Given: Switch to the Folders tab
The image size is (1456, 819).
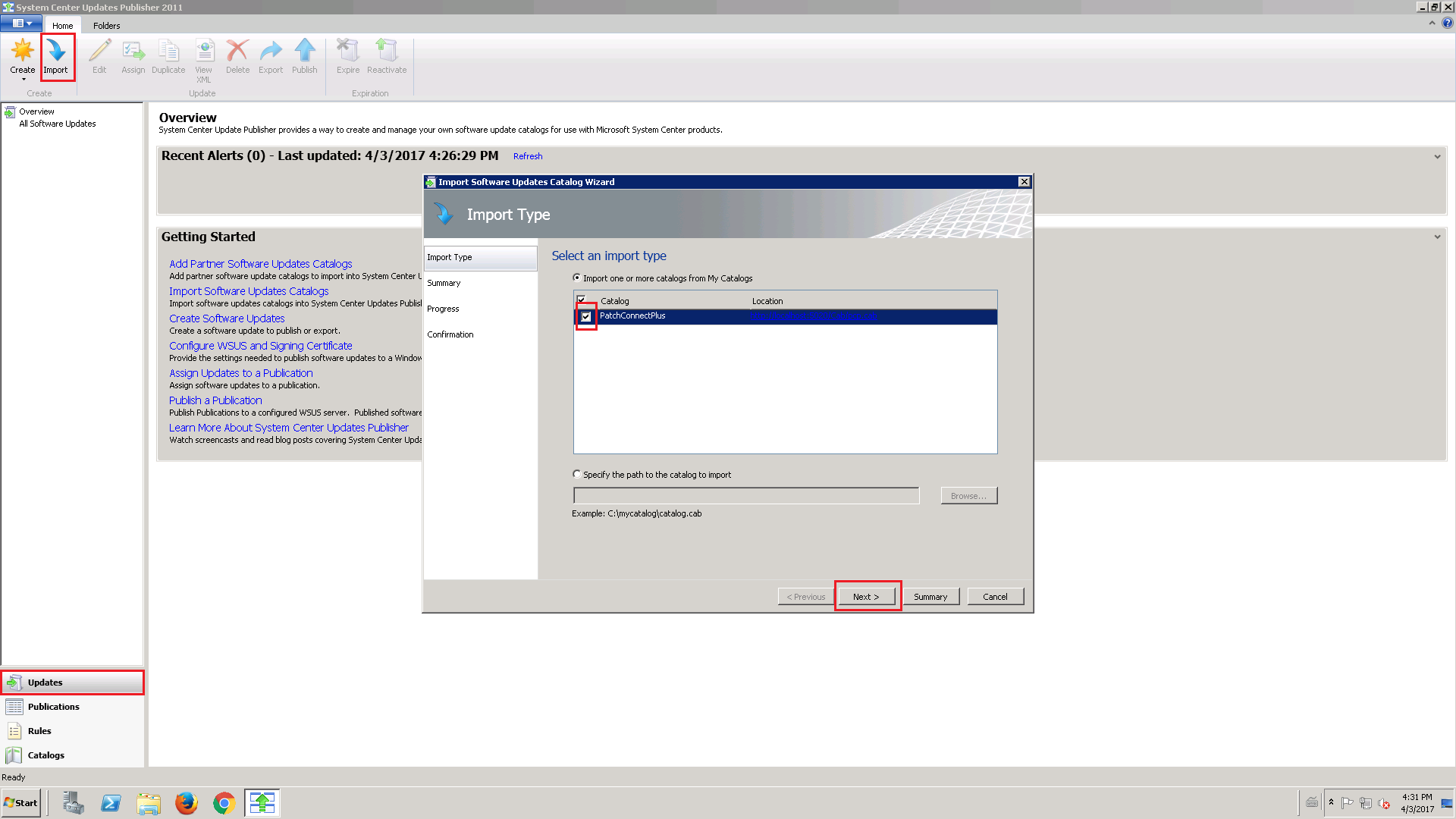Looking at the screenshot, I should 106,25.
